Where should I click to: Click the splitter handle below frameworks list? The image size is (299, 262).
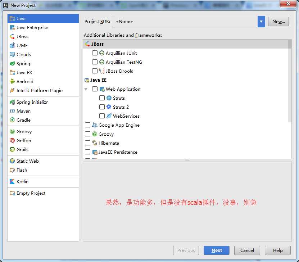click(x=187, y=161)
